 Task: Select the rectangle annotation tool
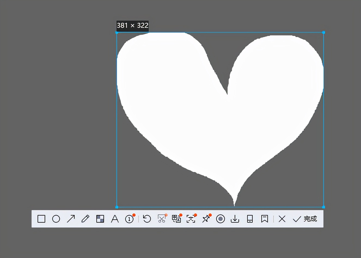point(41,219)
